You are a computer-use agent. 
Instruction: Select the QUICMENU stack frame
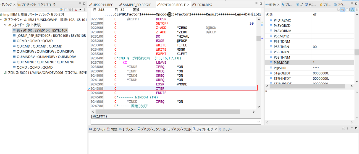(43, 62)
